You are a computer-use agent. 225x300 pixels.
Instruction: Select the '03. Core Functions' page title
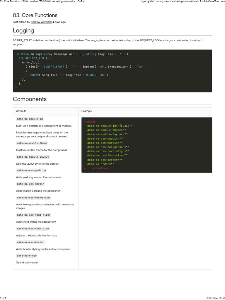35,15
